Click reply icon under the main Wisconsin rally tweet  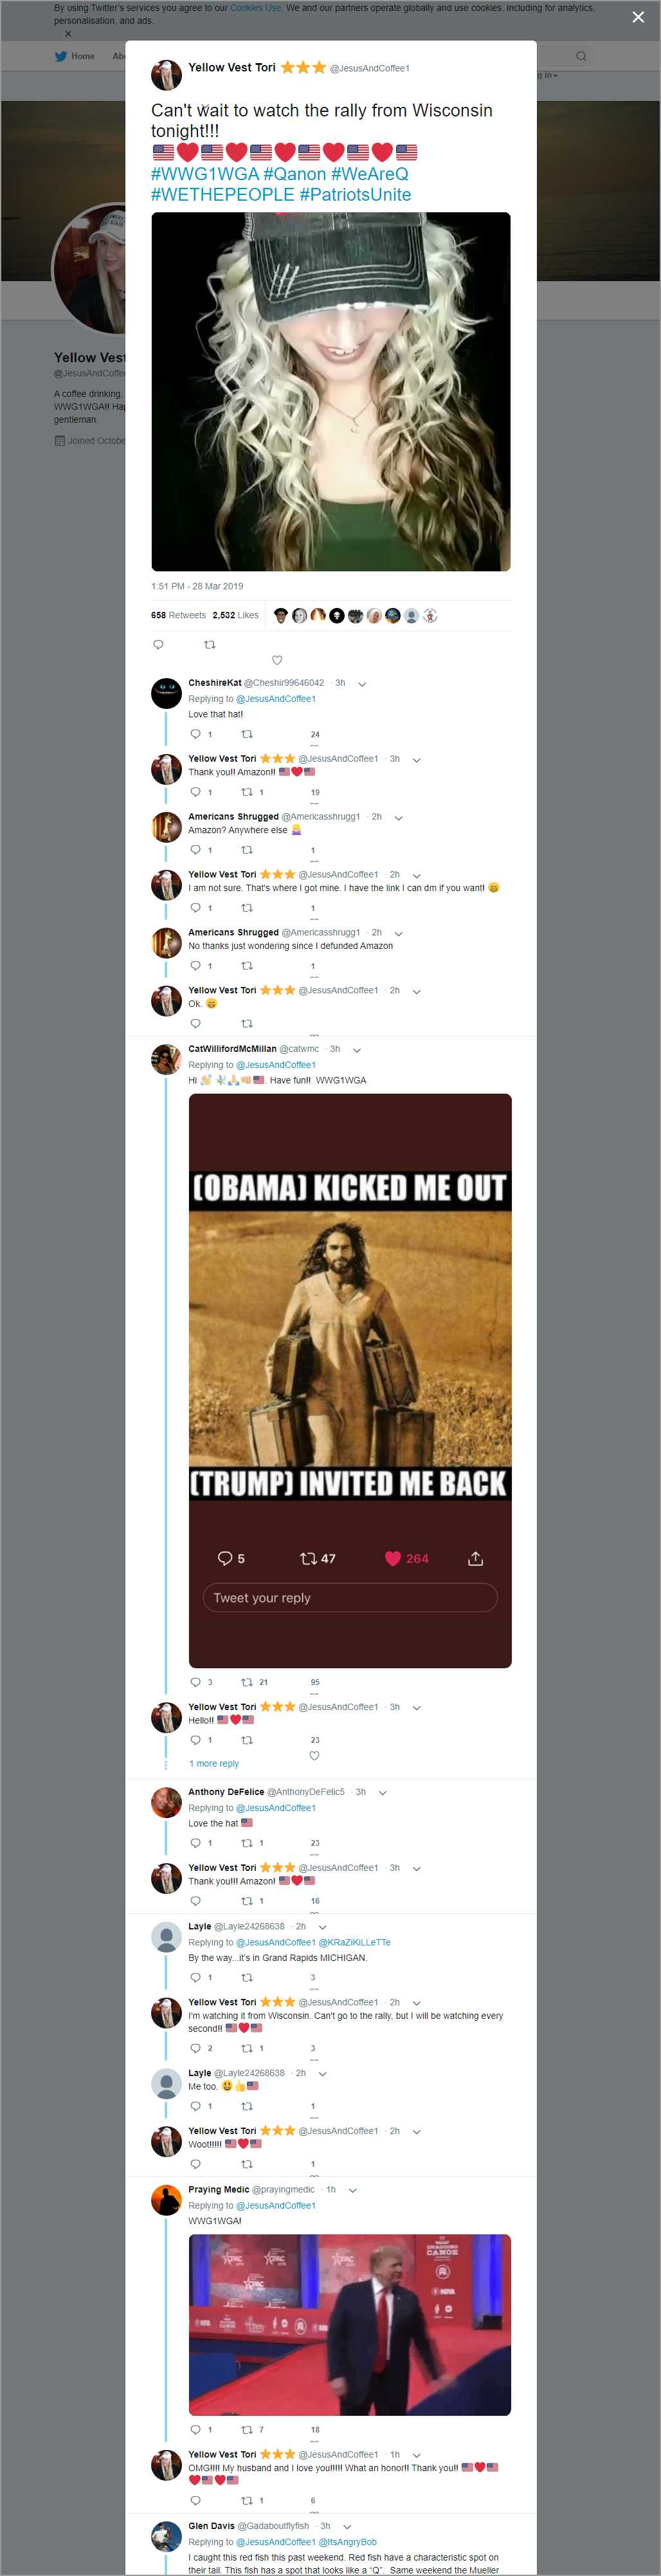pos(158,644)
